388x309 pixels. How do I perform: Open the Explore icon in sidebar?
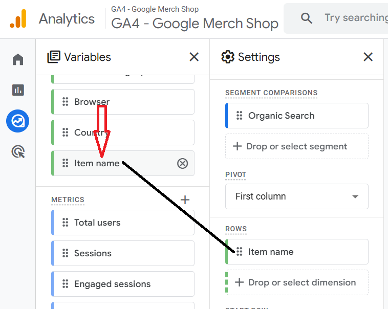click(18, 121)
